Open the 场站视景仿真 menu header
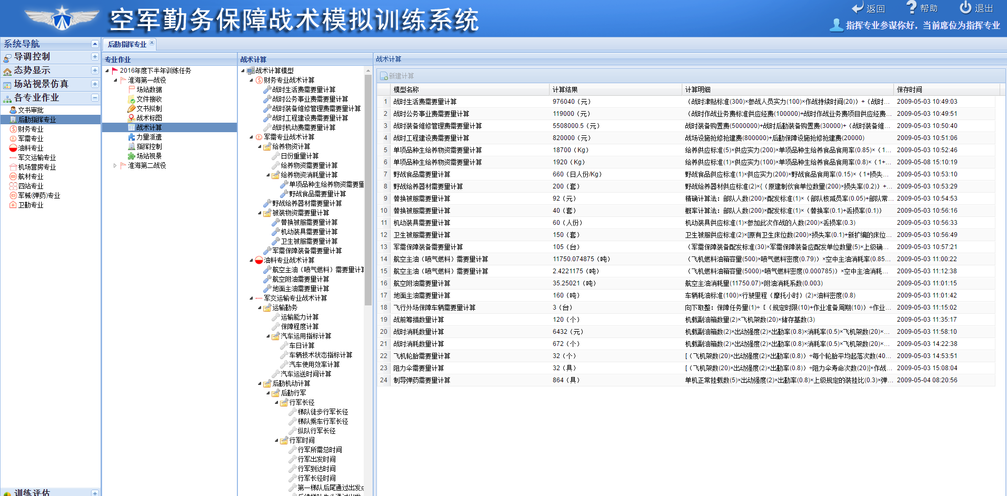This screenshot has width=1007, height=496. [x=50, y=84]
